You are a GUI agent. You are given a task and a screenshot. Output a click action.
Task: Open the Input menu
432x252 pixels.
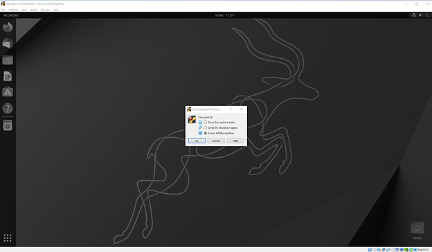34,10
